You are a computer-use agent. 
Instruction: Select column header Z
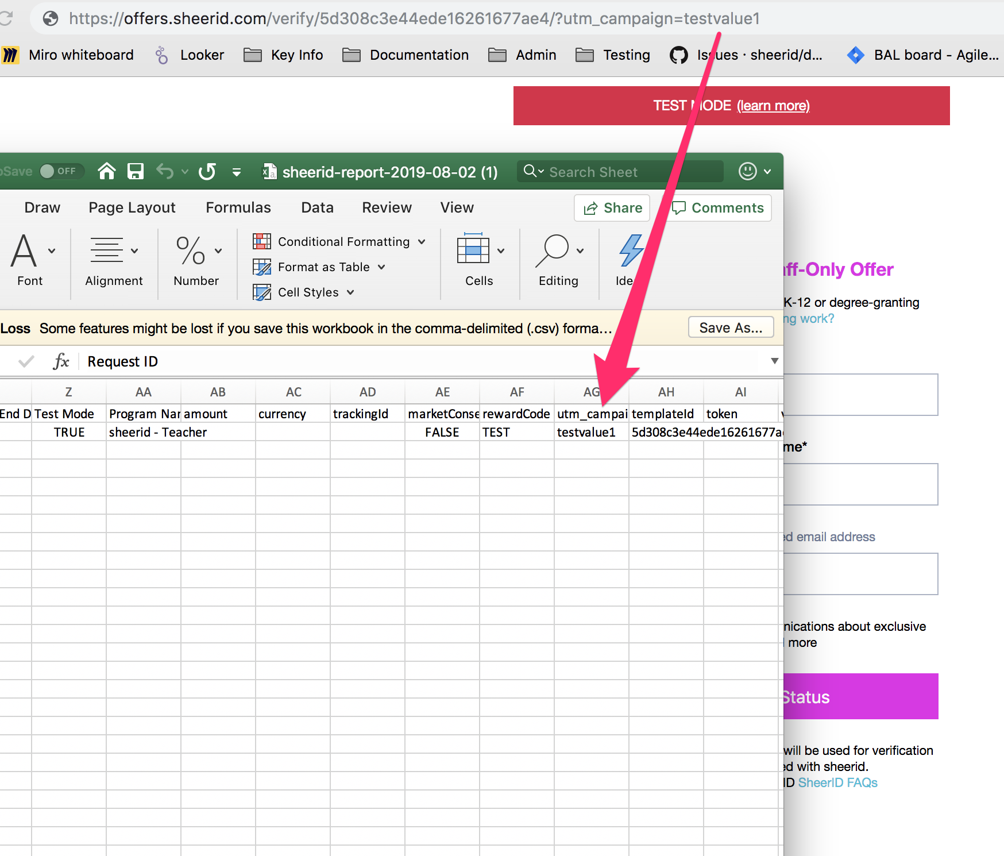tap(69, 392)
